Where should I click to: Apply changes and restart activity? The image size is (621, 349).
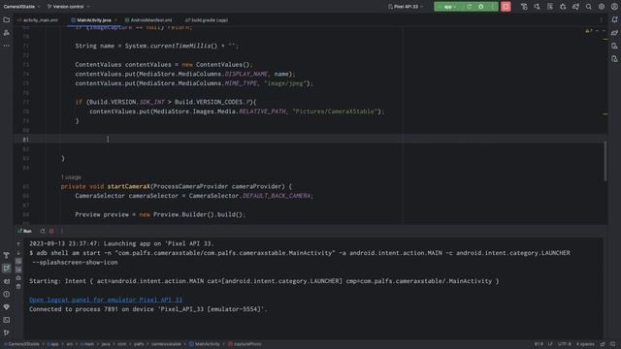pos(469,7)
